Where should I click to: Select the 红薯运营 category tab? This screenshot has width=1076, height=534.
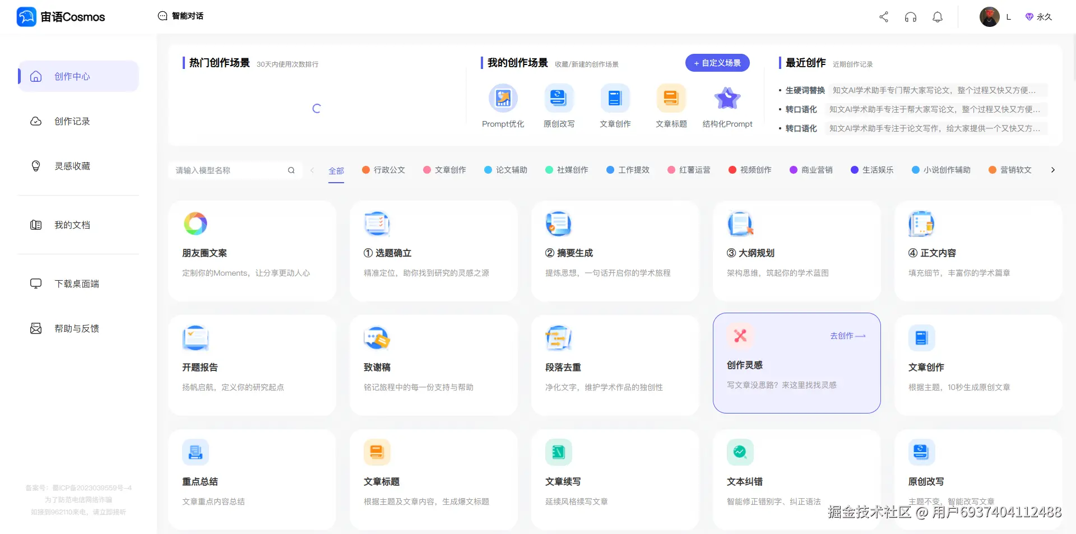689,170
